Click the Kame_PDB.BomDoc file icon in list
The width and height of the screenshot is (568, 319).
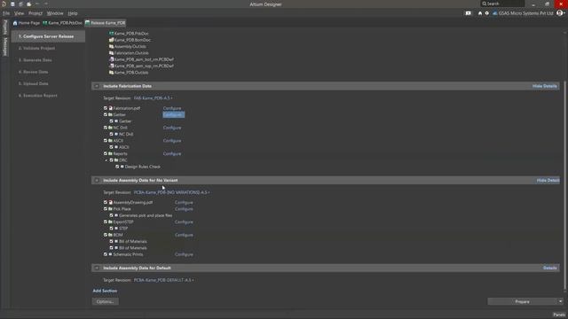click(x=111, y=40)
